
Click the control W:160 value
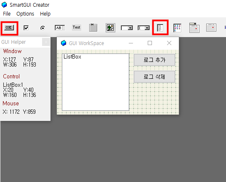pyautogui.click(x=10, y=95)
